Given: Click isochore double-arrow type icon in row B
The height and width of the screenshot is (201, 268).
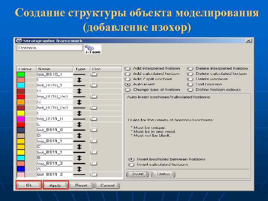Looking at the screenshot, I should (79, 158).
